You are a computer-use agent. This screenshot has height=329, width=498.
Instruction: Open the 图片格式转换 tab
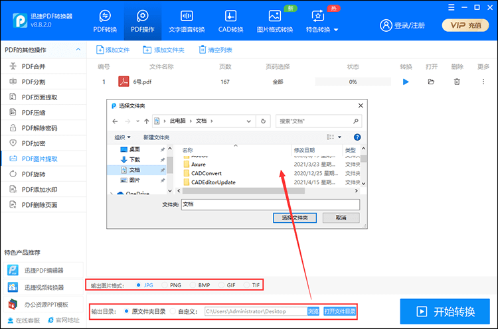pos(275,21)
